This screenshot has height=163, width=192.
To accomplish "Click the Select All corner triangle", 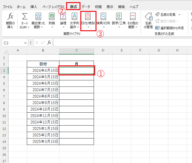I will [x=5, y=51].
